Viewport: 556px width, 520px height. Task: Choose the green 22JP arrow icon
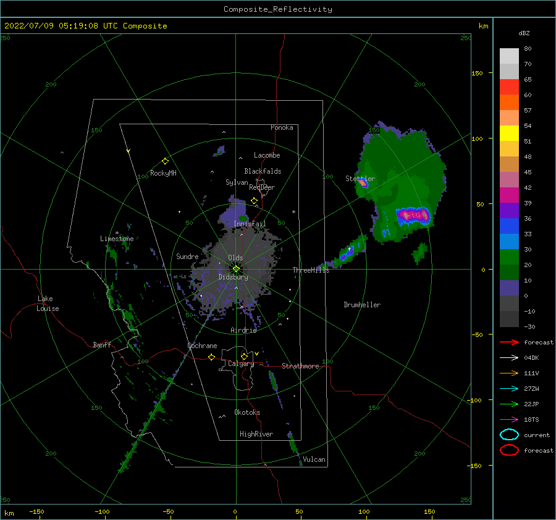(509, 404)
